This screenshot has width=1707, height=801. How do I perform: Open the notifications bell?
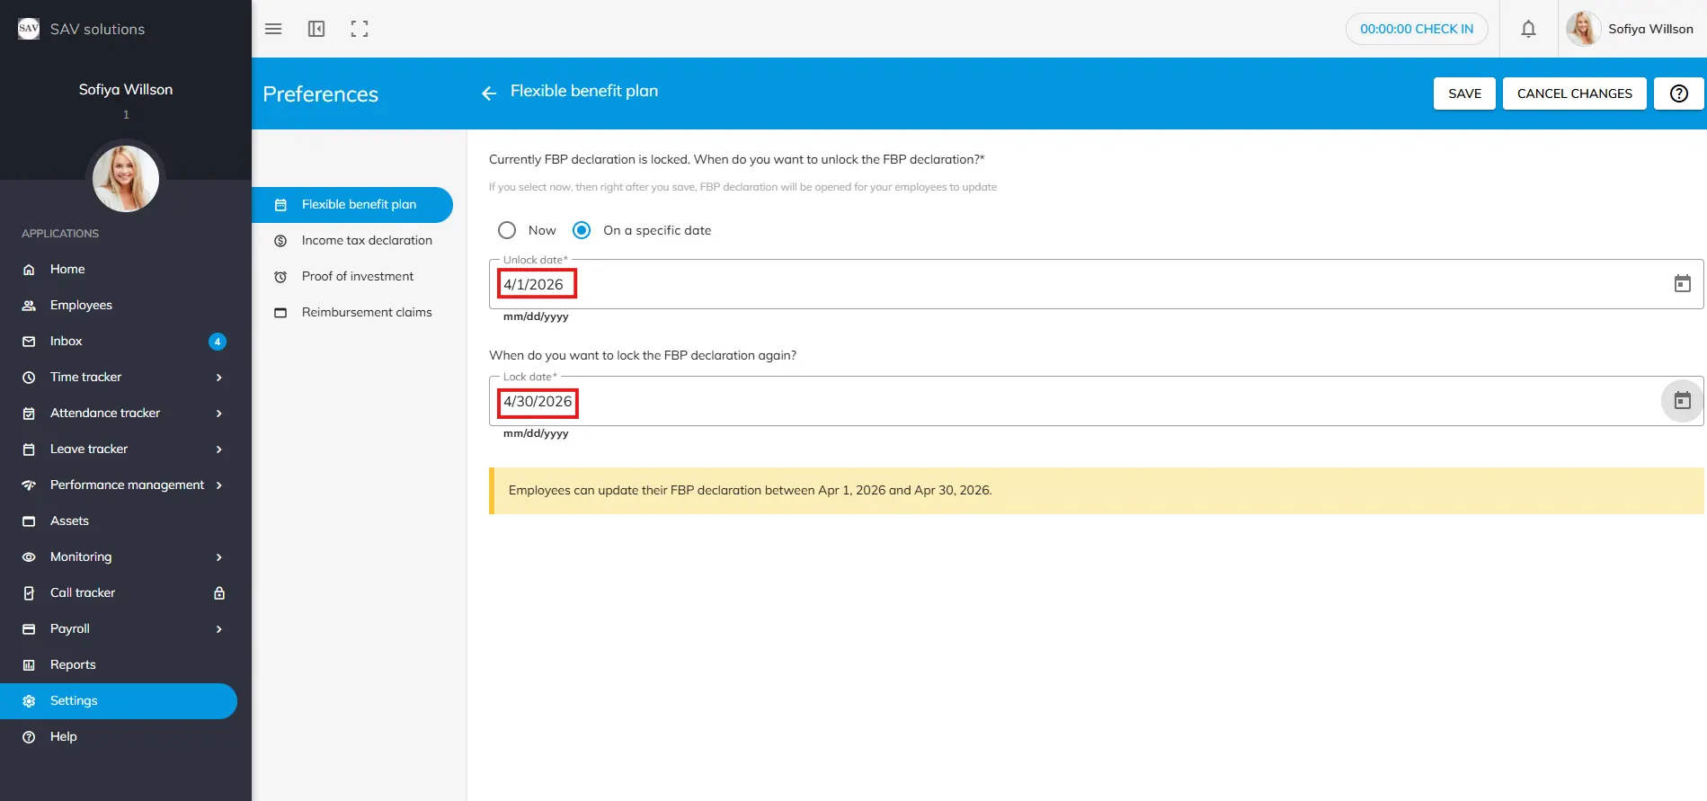point(1528,29)
